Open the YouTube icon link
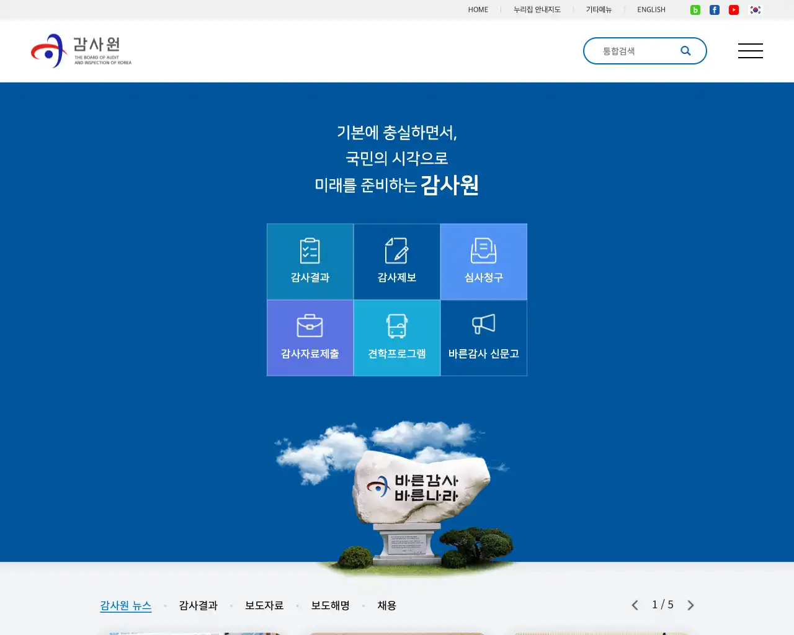The height and width of the screenshot is (635, 794). point(734,10)
